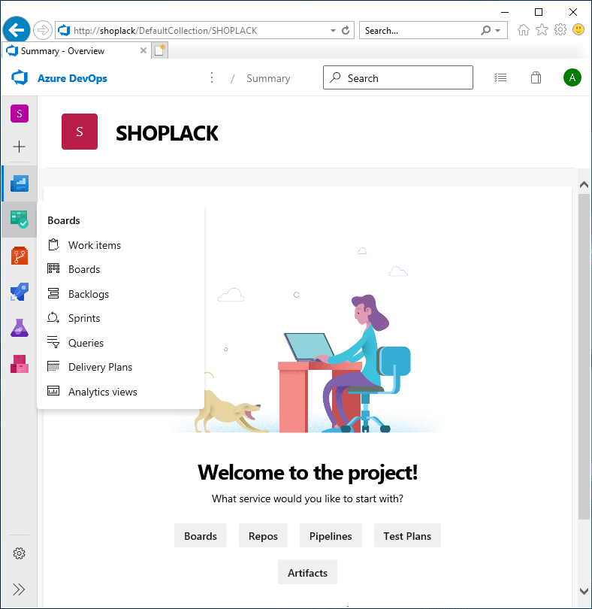Click the Azure DevOps logo icon
This screenshot has width=592, height=609.
20,78
